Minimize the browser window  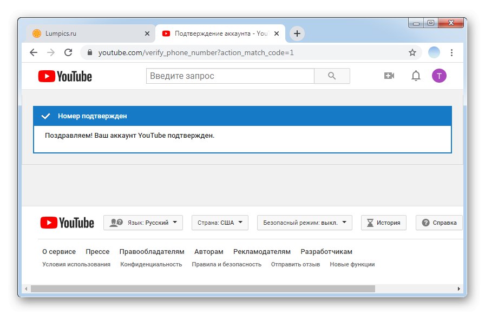tap(416, 23)
